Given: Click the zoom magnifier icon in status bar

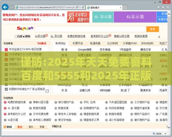Looking at the screenshot, I should [x=154, y=134].
